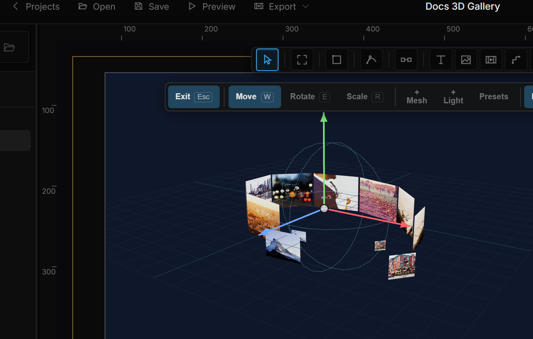Switch to Scale transform mode
The image size is (533, 339).
click(x=365, y=97)
